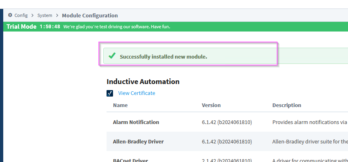The height and width of the screenshot is (162, 348).
Task: Select the Allen-Bradley driver suite description
Action: [x=310, y=141]
